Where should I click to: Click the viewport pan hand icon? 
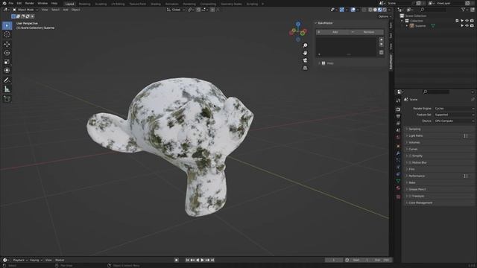tap(305, 53)
